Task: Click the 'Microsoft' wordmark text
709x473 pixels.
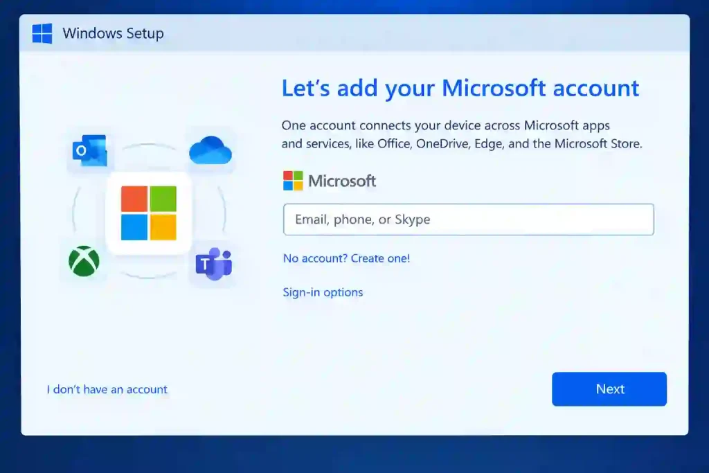Action: pyautogui.click(x=342, y=181)
